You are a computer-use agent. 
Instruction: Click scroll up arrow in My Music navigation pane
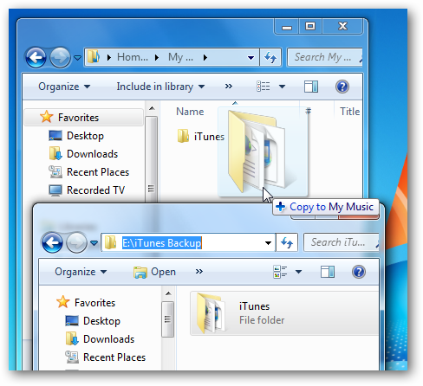[152, 108]
